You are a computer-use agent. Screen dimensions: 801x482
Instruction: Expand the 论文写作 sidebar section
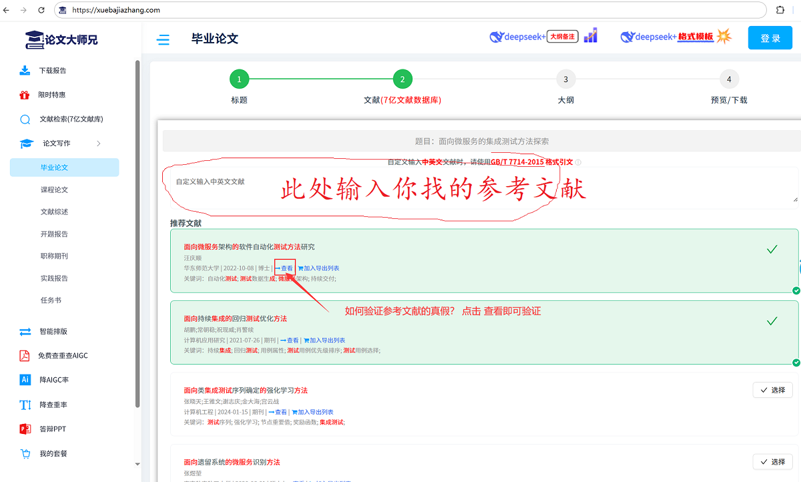[x=99, y=144]
